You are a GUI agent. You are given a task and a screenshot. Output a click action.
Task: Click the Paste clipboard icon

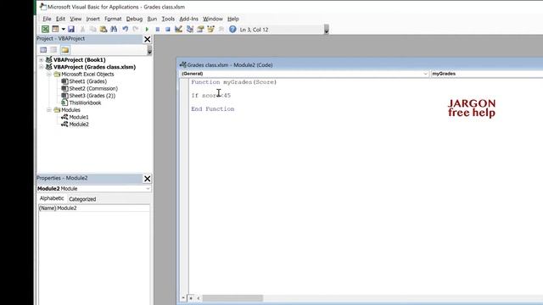click(104, 30)
